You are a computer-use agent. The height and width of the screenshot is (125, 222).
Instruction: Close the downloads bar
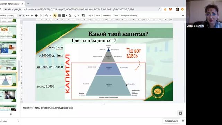183,121
